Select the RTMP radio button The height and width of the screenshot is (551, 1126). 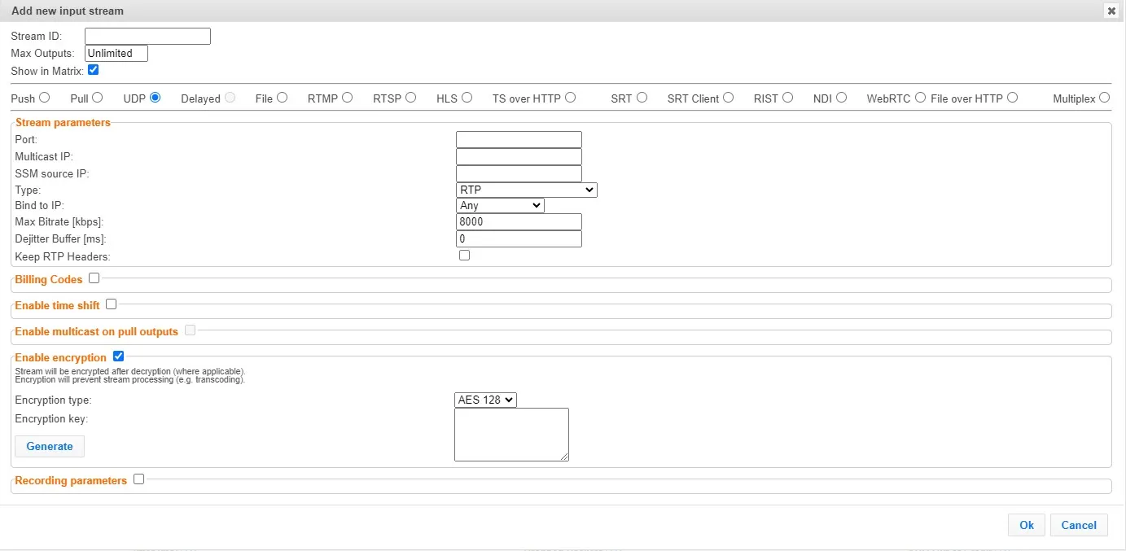click(347, 97)
